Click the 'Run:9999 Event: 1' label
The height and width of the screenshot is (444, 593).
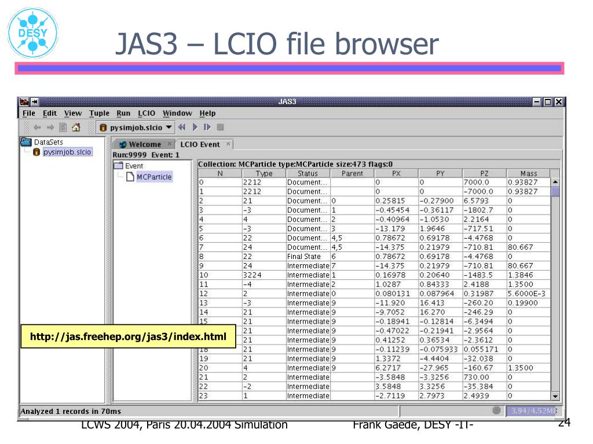pyautogui.click(x=146, y=155)
